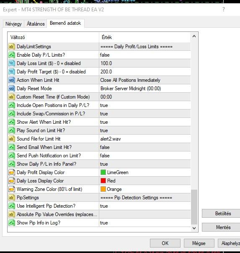
Task: Reset defaults with the Alaphelyzet button
Action: click(x=230, y=243)
